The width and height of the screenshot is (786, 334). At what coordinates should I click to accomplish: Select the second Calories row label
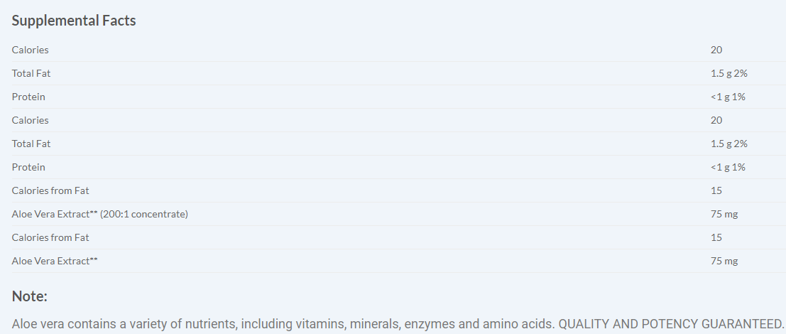31,120
